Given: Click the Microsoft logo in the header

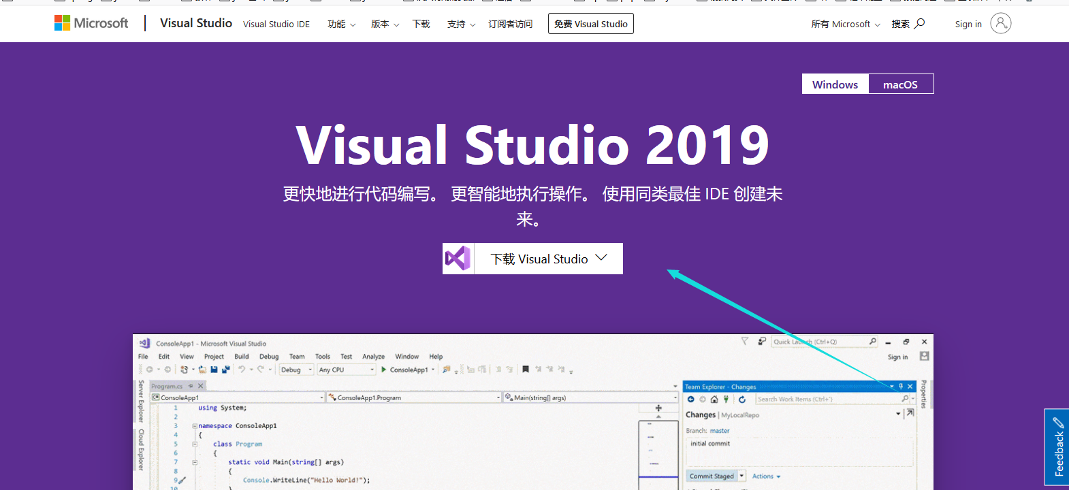Looking at the screenshot, I should pyautogui.click(x=91, y=23).
